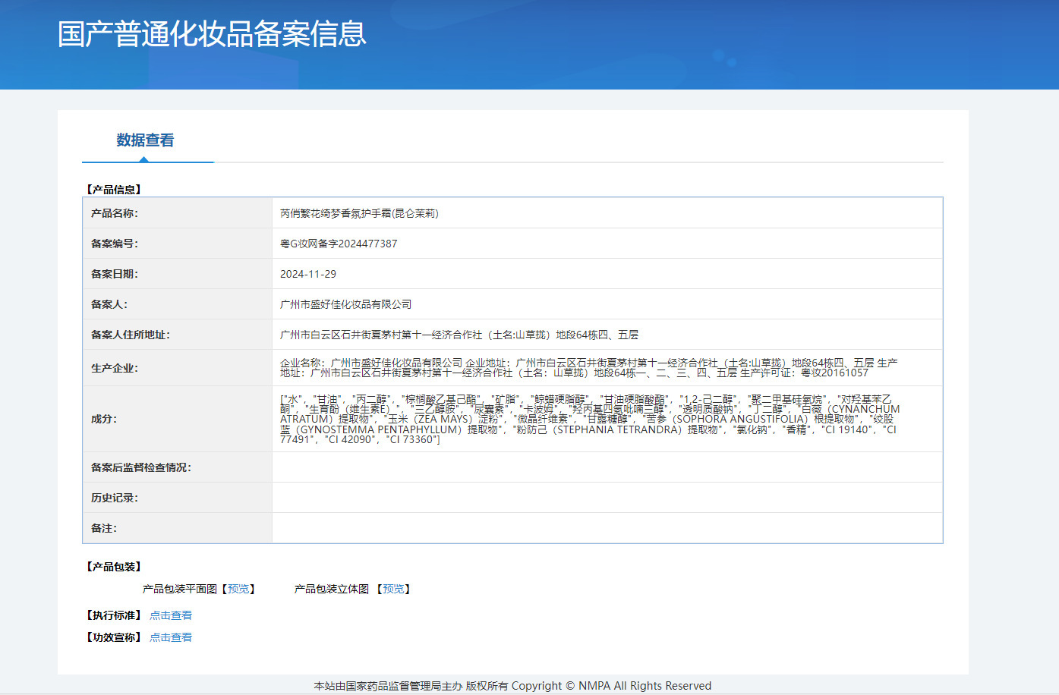Click the filing date 2024-11-29

pyautogui.click(x=308, y=274)
